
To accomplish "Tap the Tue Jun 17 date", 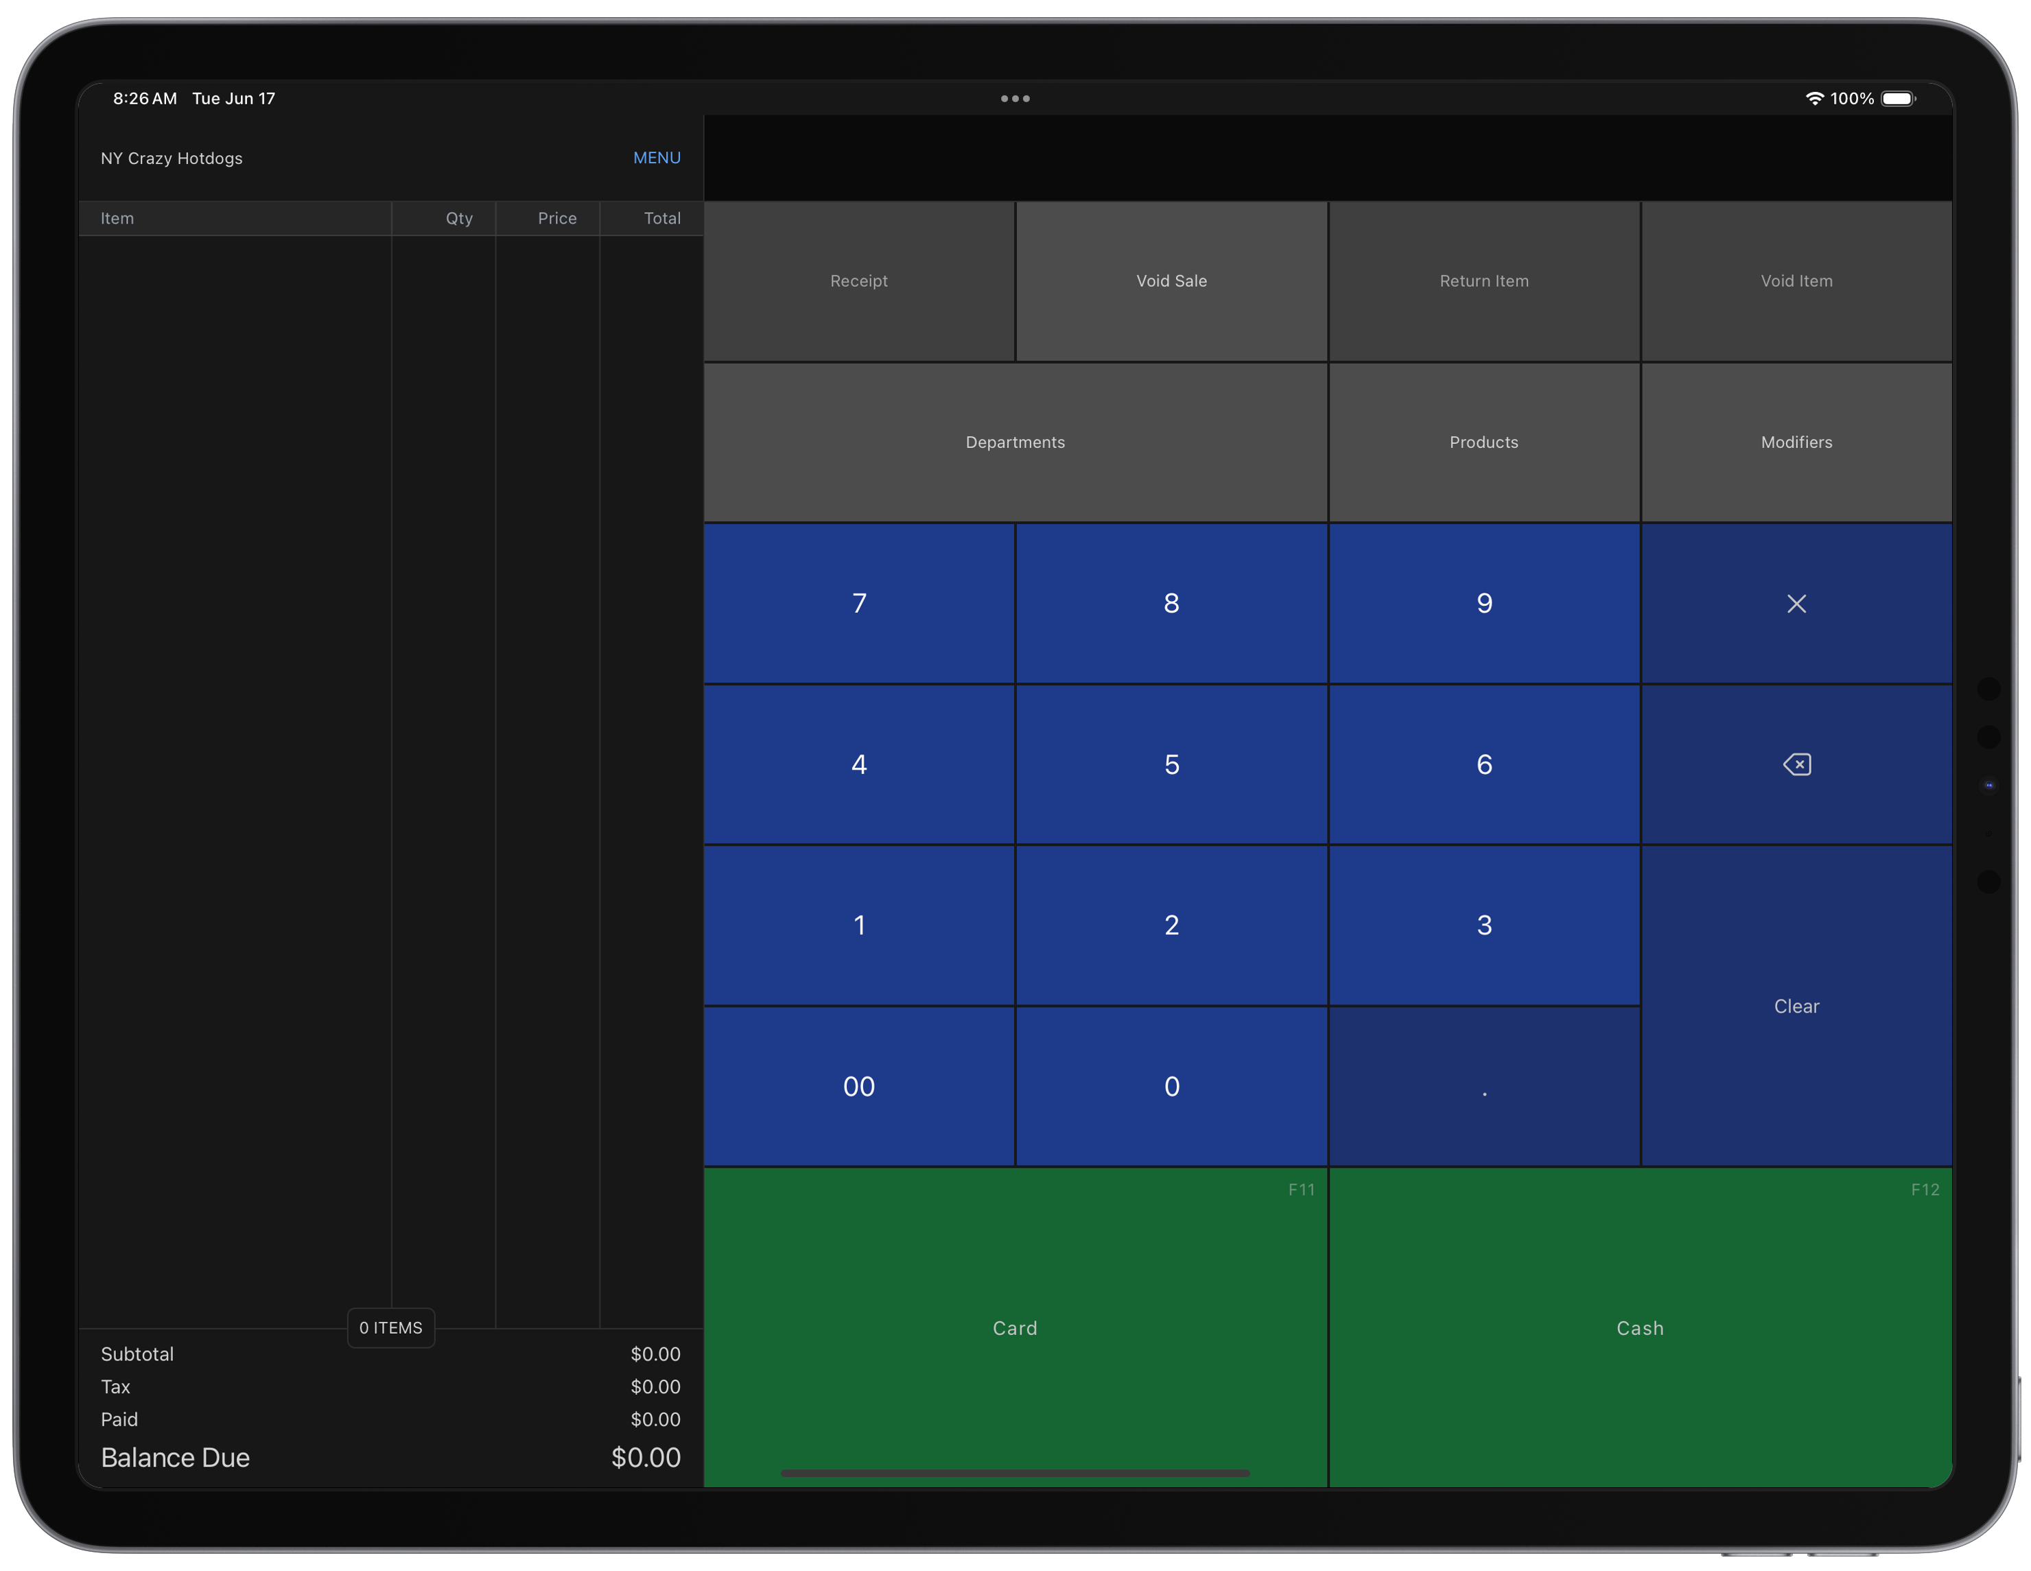I will pyautogui.click(x=233, y=99).
